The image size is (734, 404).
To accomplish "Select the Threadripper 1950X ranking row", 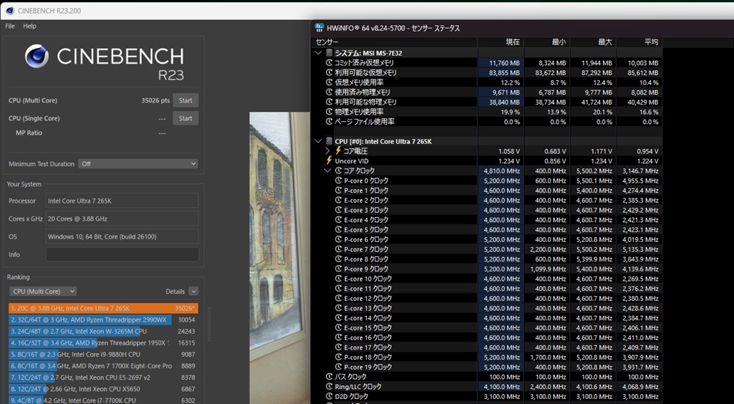I will pyautogui.click(x=103, y=342).
